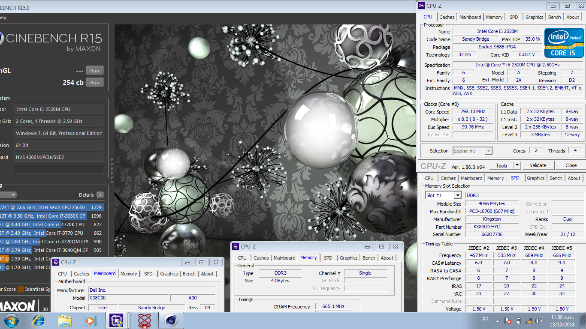Image resolution: width=586 pixels, height=329 pixels.
Task: Open the Windows Start menu orb
Action: pyautogui.click(x=11, y=320)
